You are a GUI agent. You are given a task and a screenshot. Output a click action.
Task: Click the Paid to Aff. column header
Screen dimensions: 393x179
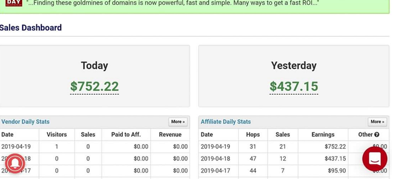click(126, 135)
